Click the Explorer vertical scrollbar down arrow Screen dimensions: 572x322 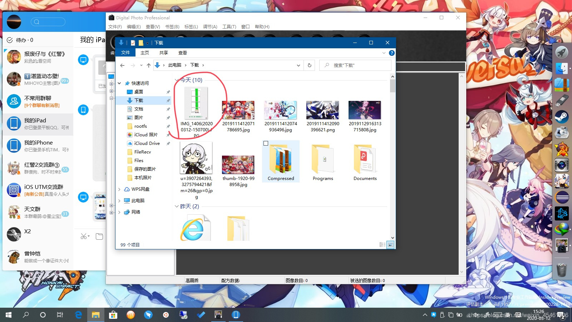pos(393,238)
